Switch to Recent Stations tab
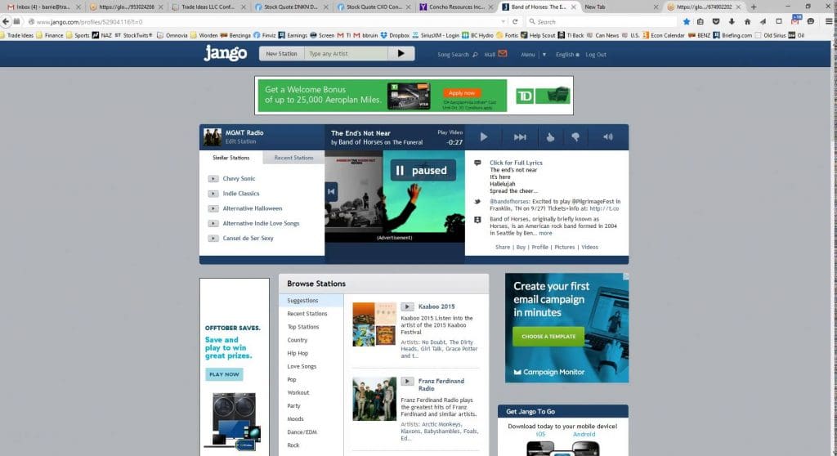 pyautogui.click(x=293, y=158)
